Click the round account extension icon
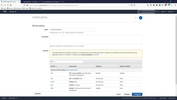Viewport: 177px width, 100px height. (x=171, y=5)
